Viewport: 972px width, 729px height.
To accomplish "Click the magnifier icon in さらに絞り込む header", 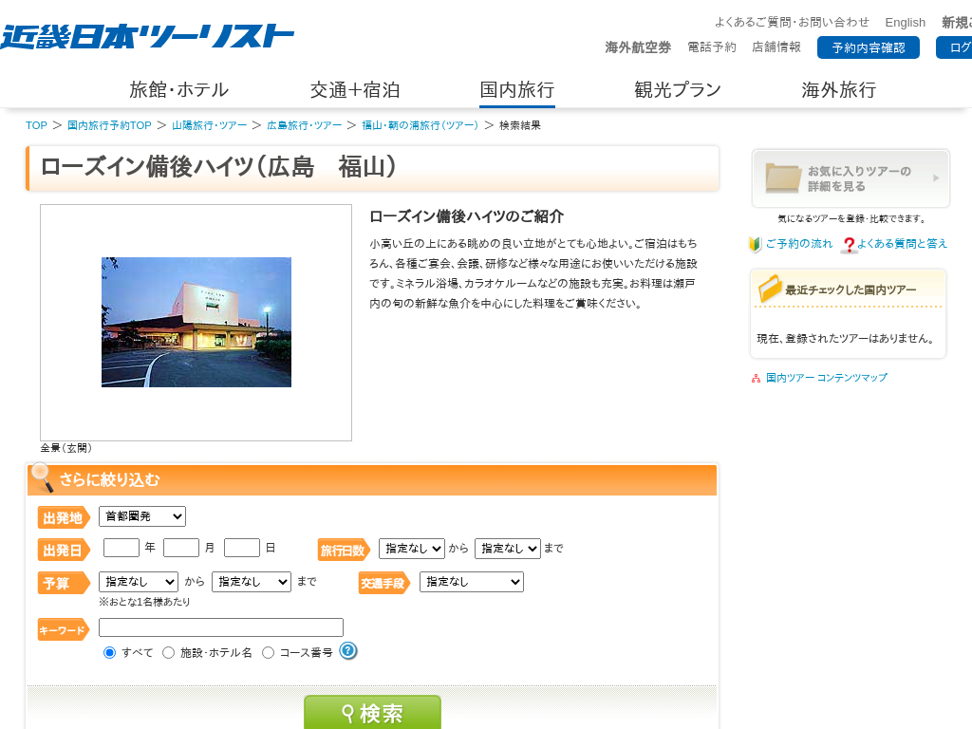I will [43, 477].
